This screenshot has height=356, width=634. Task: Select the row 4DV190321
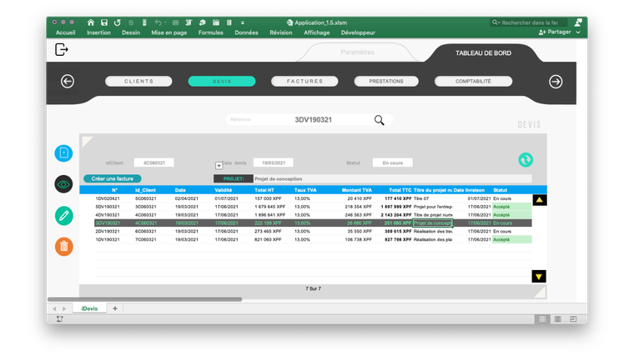(313, 215)
